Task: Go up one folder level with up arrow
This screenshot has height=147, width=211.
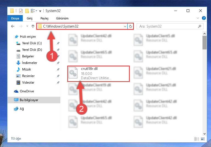Action: coord(33,26)
